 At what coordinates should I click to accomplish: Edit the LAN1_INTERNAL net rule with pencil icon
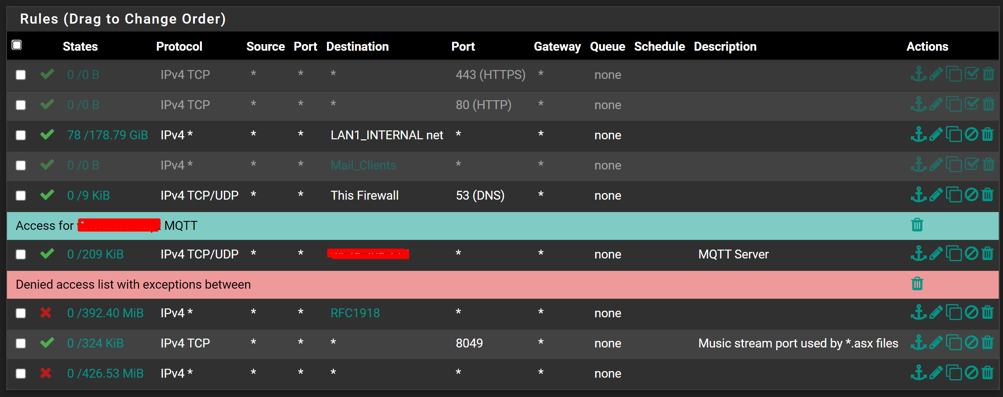point(936,135)
